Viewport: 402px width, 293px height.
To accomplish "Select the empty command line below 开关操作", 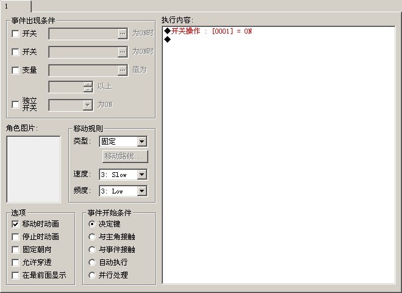I will coord(279,40).
